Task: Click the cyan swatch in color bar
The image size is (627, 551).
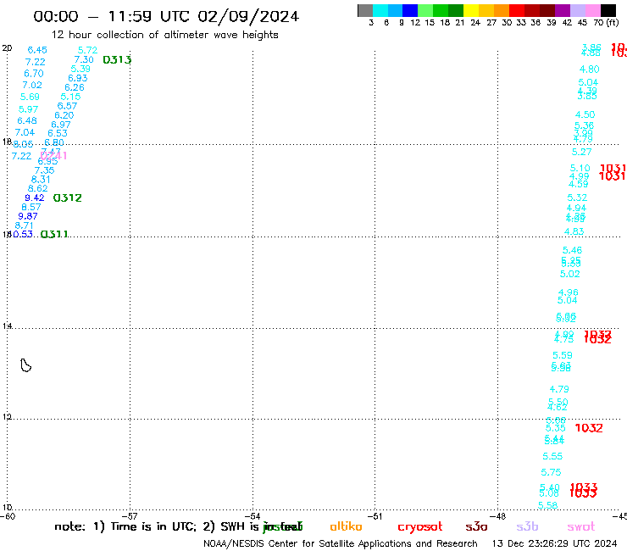Action: click(x=380, y=10)
